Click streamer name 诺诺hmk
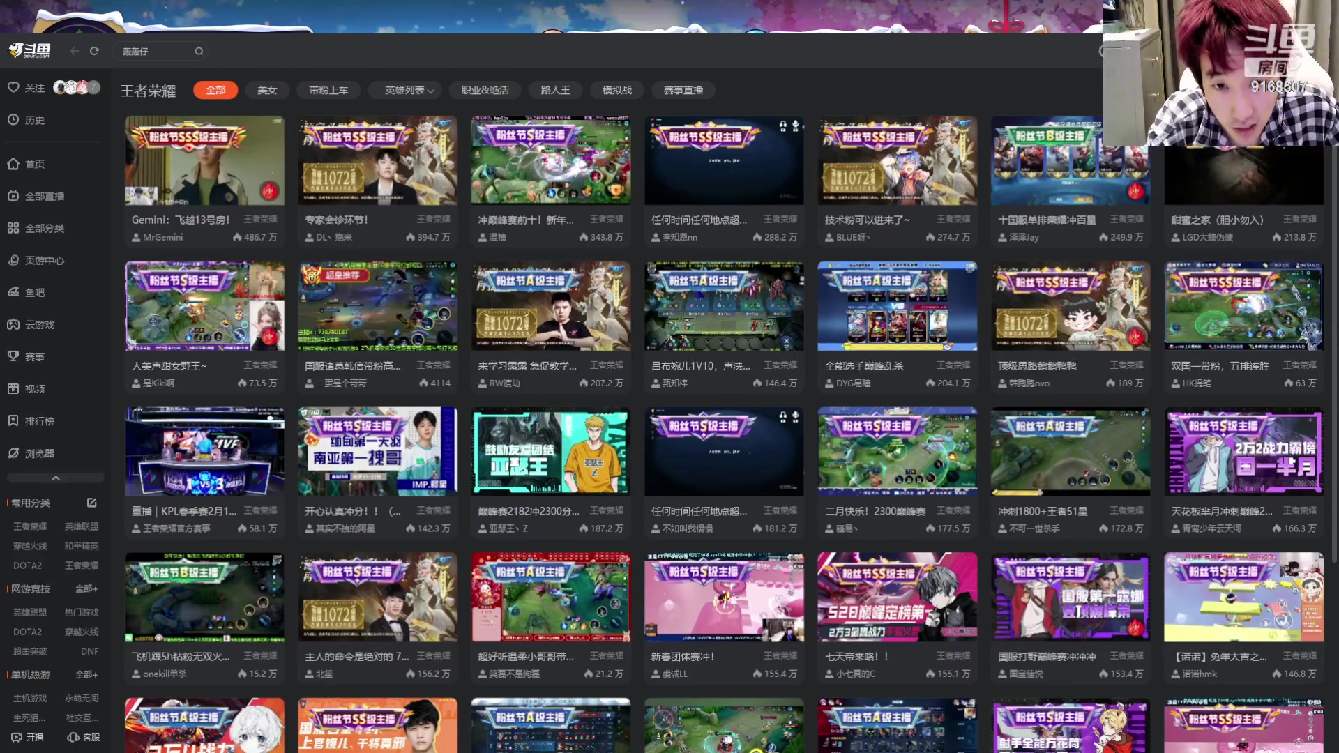 [1200, 674]
